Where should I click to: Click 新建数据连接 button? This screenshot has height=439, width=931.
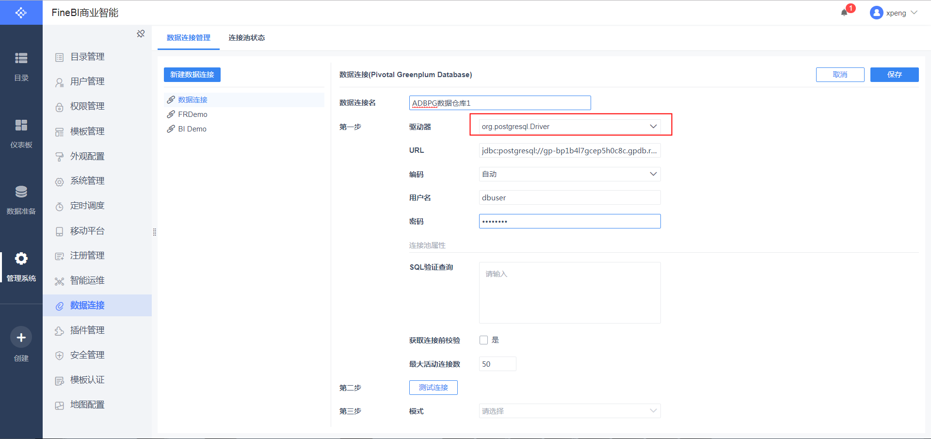click(x=192, y=75)
